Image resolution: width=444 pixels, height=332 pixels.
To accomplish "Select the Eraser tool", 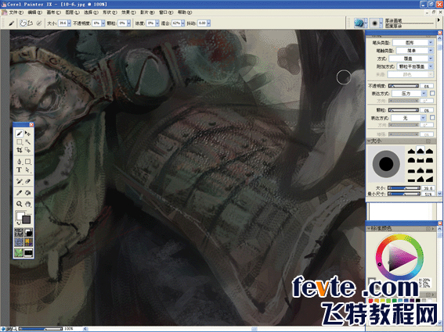I will (x=27, y=181).
